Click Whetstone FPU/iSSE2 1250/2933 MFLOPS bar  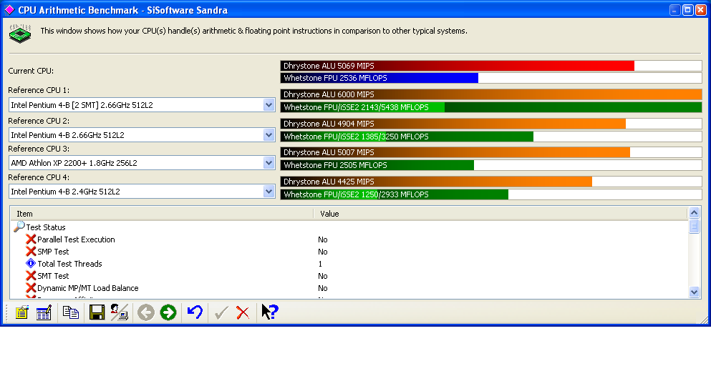tap(491, 194)
